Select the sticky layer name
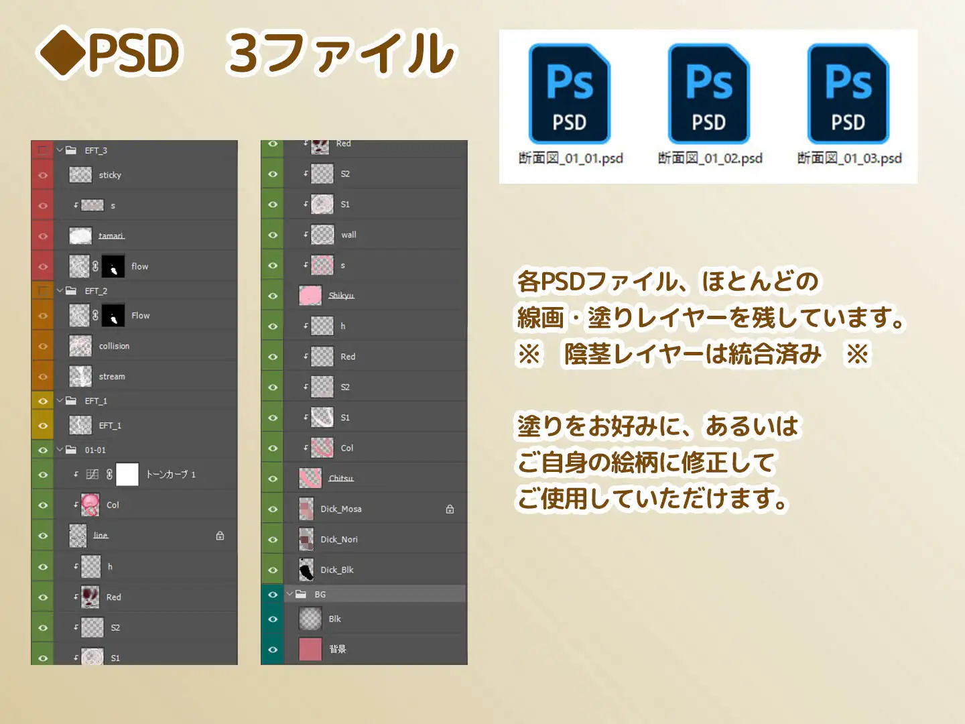965x724 pixels. pyautogui.click(x=110, y=175)
